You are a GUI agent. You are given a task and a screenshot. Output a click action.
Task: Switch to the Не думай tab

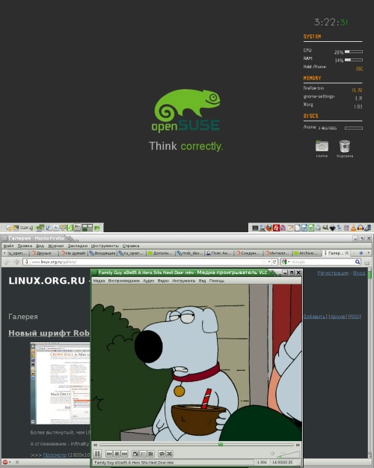click(73, 253)
